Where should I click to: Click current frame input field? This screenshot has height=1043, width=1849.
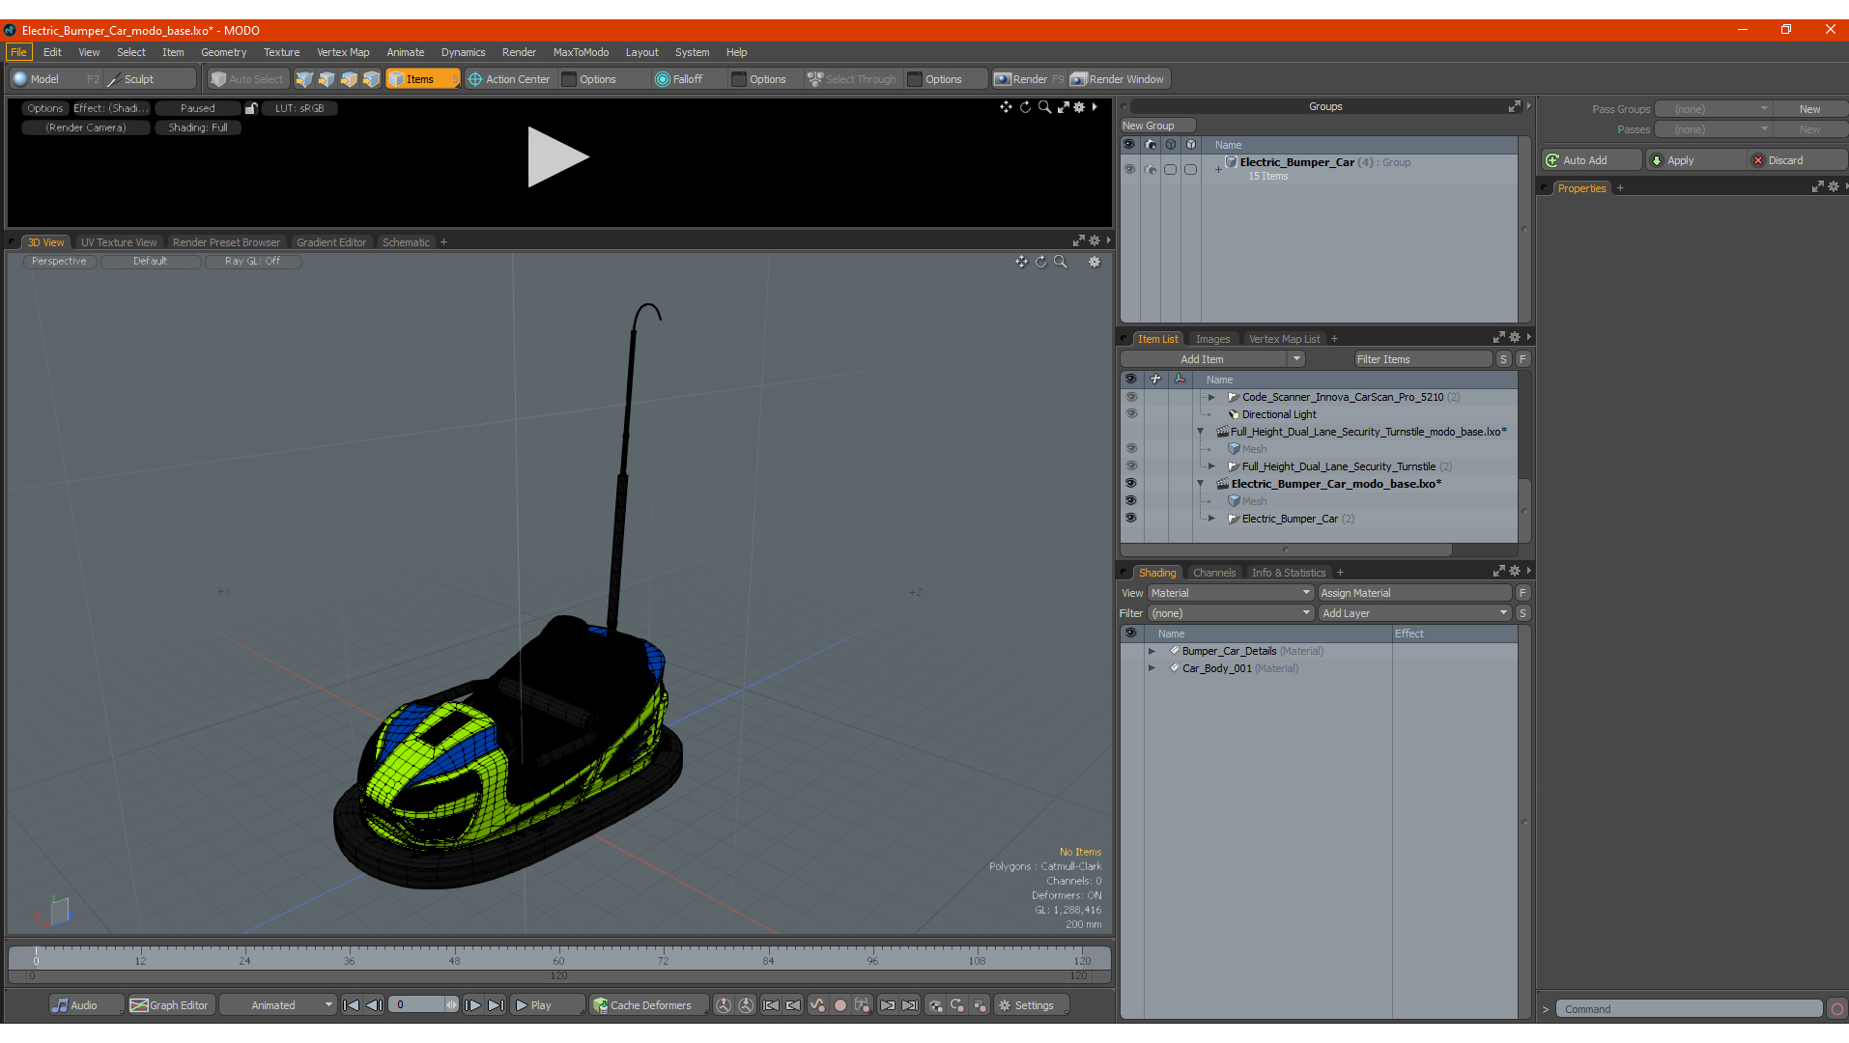(417, 1005)
